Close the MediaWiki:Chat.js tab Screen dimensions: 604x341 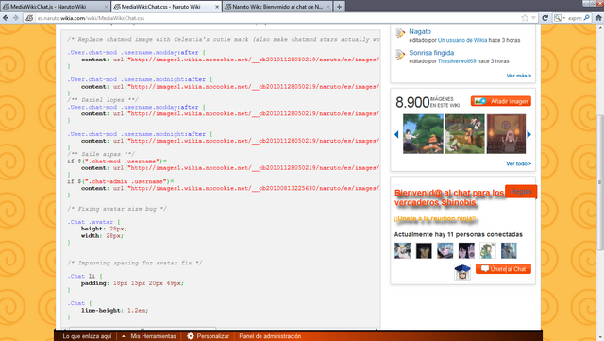[x=106, y=7]
